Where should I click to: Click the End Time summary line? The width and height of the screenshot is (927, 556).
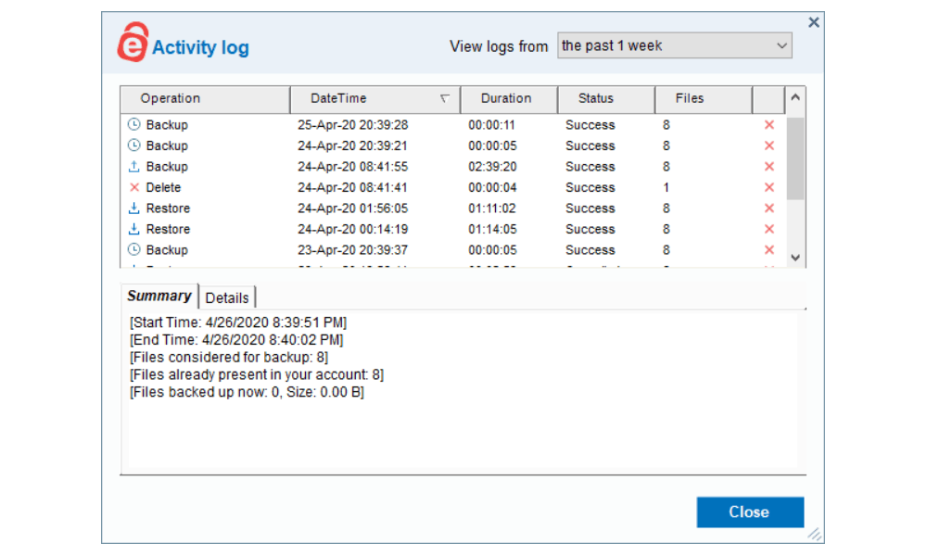(x=236, y=340)
